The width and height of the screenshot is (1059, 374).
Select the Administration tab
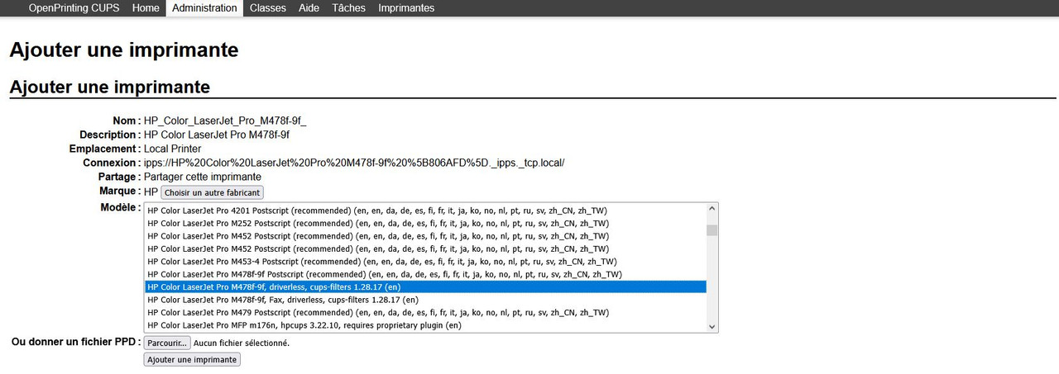[205, 8]
